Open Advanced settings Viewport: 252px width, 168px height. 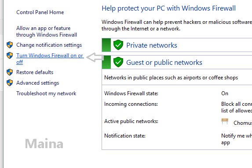(x=38, y=83)
